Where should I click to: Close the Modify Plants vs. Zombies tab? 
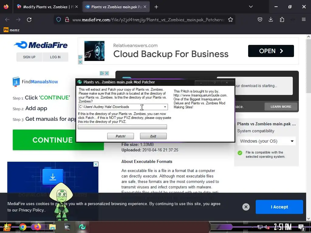click(77, 7)
